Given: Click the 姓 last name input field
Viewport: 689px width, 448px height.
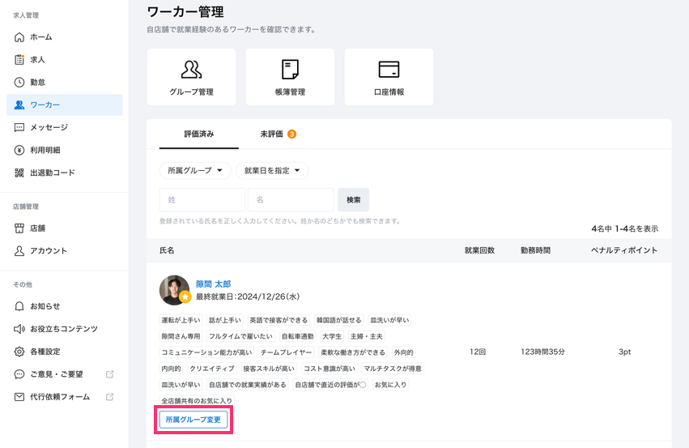Looking at the screenshot, I should 202,199.
